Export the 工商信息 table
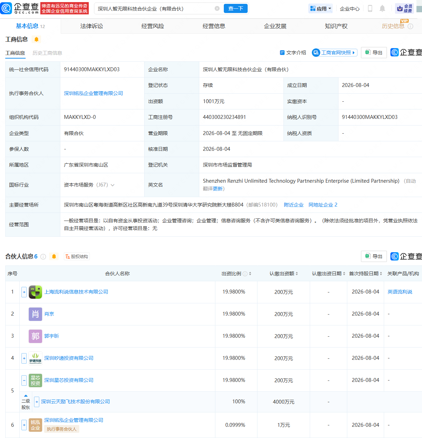Viewport: 422px width, 438px height. click(x=374, y=53)
